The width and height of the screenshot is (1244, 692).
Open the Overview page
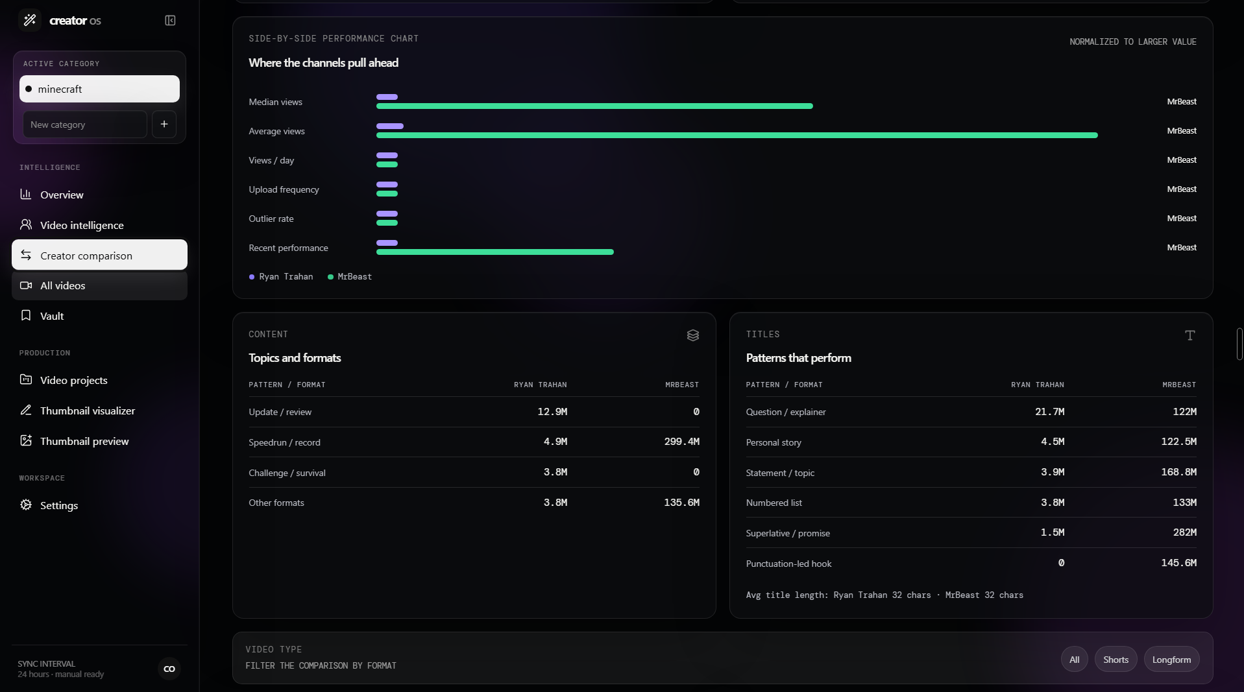pos(99,195)
